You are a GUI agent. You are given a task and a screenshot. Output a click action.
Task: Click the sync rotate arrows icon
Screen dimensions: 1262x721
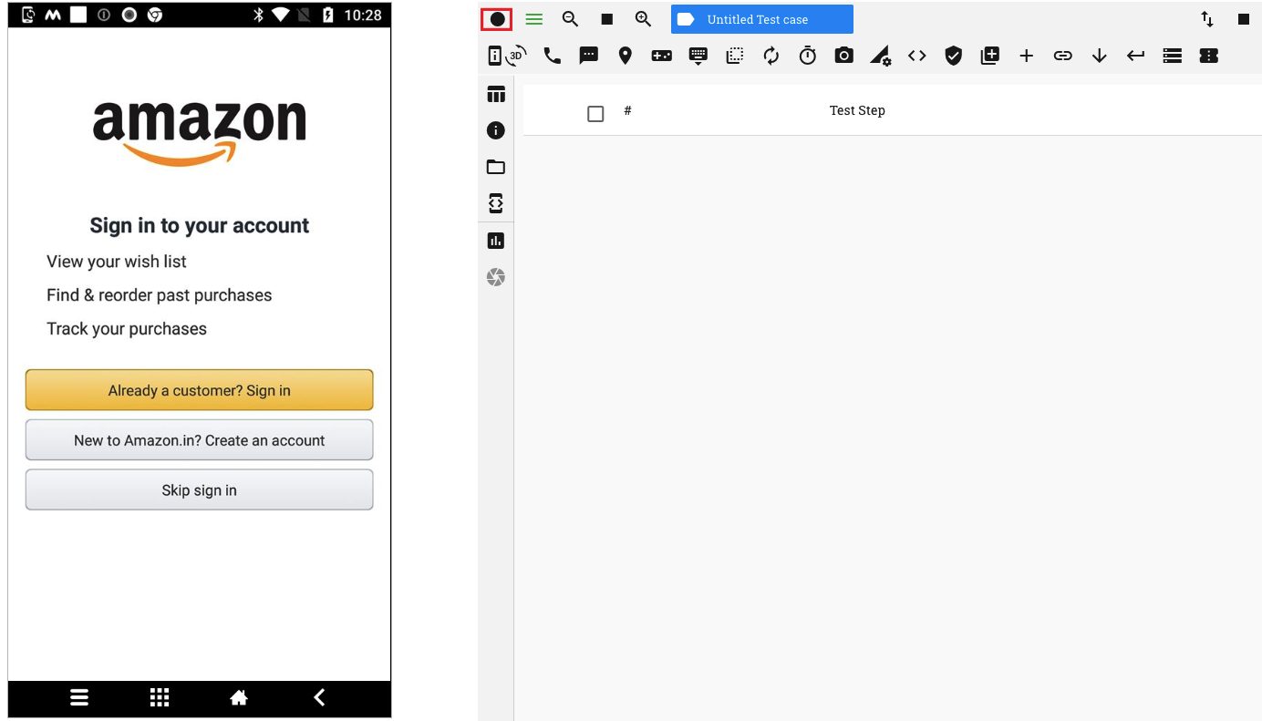click(771, 56)
